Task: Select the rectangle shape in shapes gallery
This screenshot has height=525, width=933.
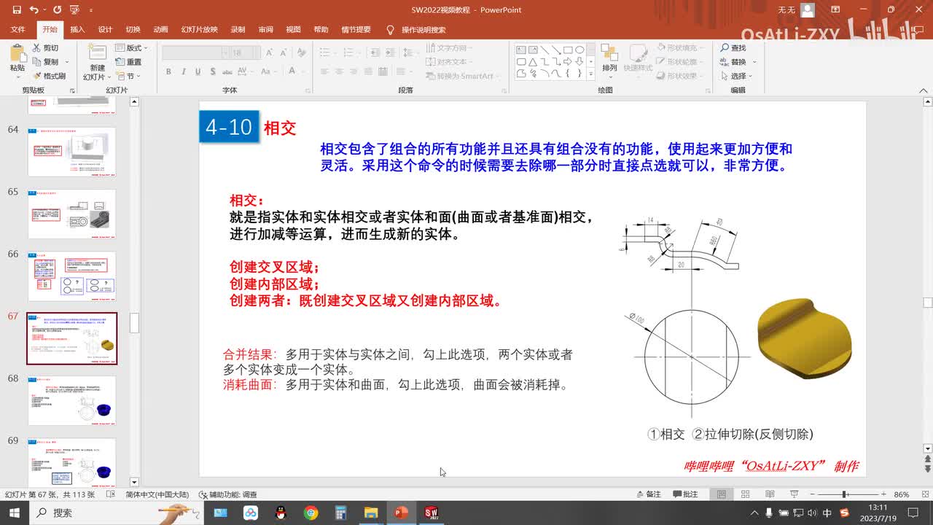Action: (568, 50)
